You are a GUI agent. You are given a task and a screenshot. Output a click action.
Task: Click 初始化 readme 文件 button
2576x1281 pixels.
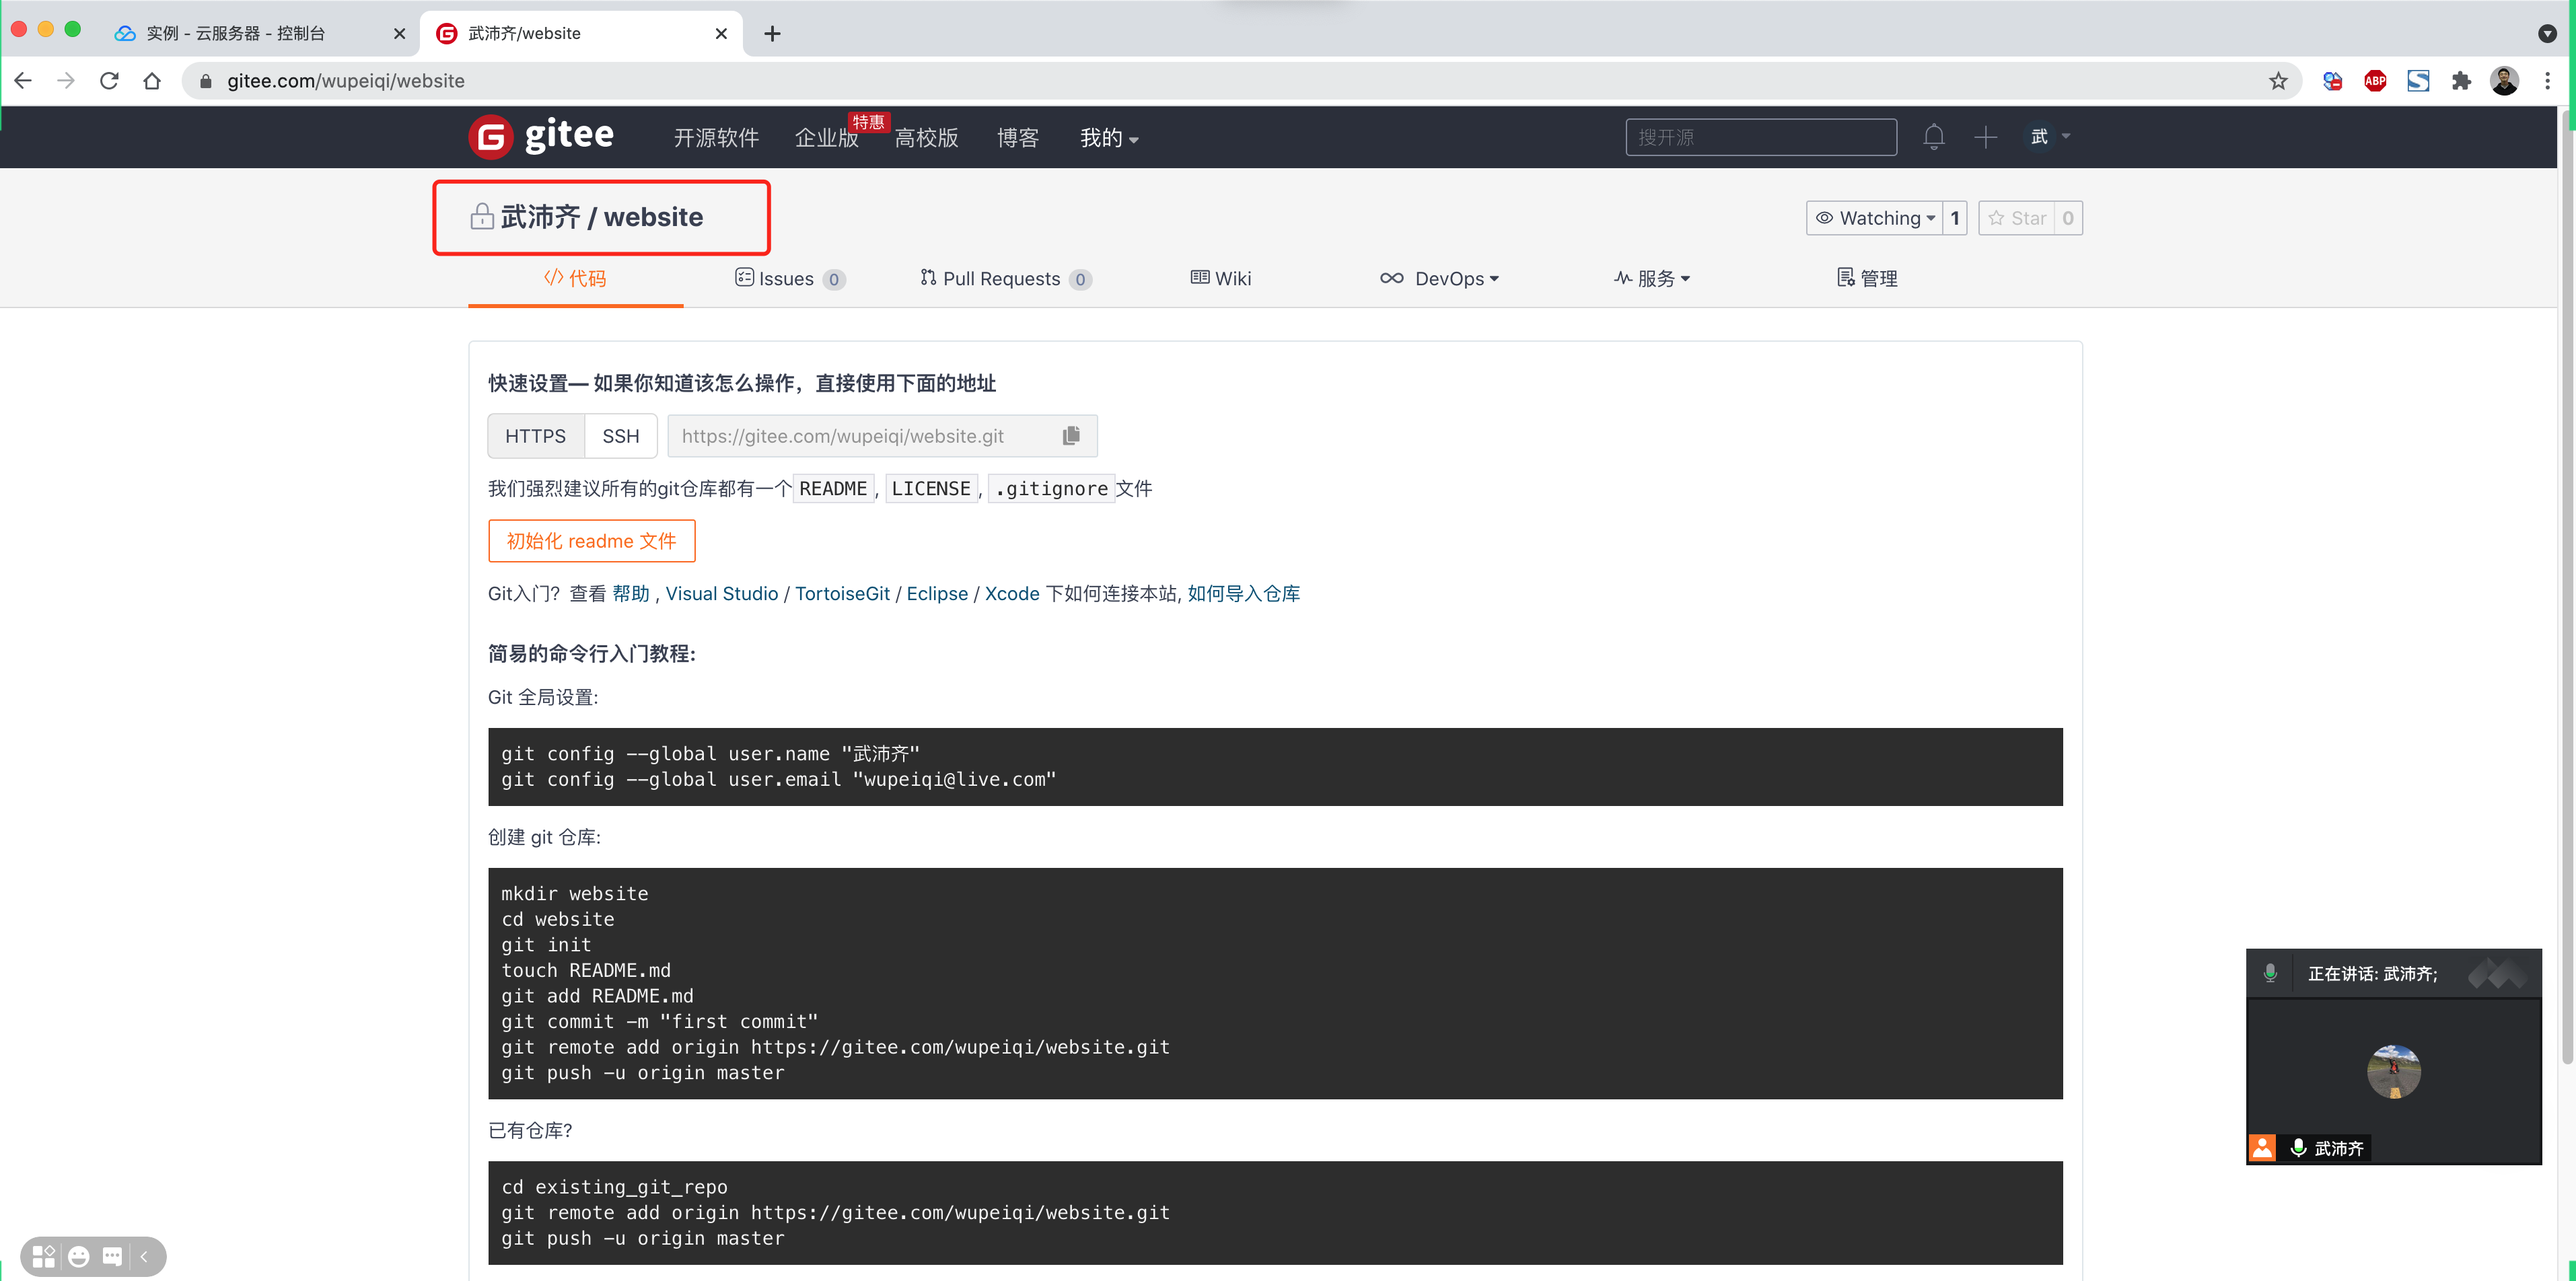(591, 541)
